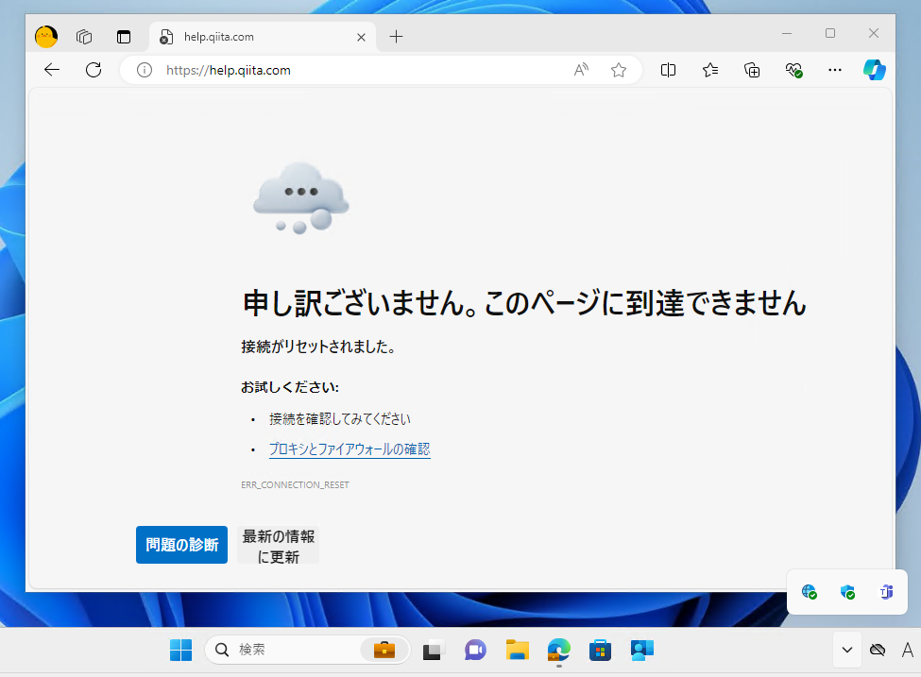Open Task View on the taskbar
Screen dimensions: 921x677
click(x=433, y=650)
